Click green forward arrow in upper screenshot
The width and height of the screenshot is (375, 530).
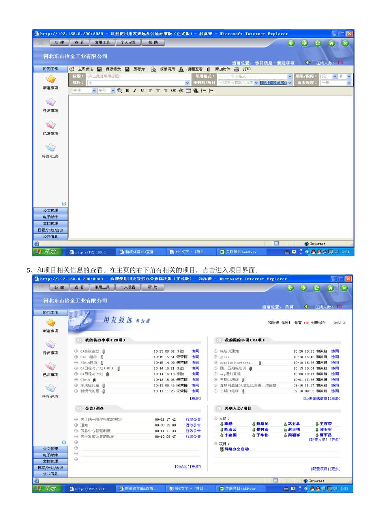(x=305, y=43)
